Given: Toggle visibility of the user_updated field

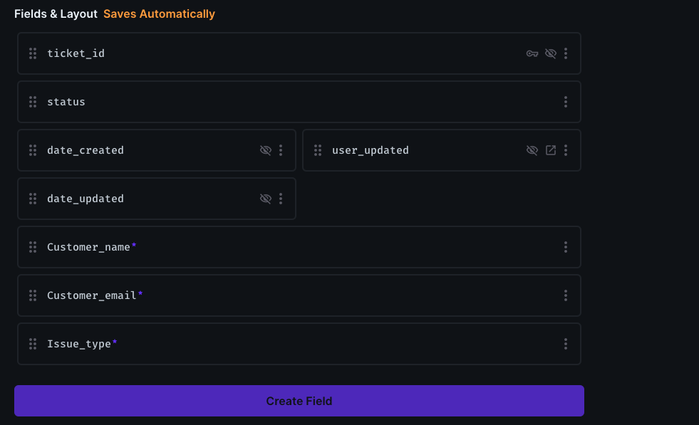Looking at the screenshot, I should (532, 150).
